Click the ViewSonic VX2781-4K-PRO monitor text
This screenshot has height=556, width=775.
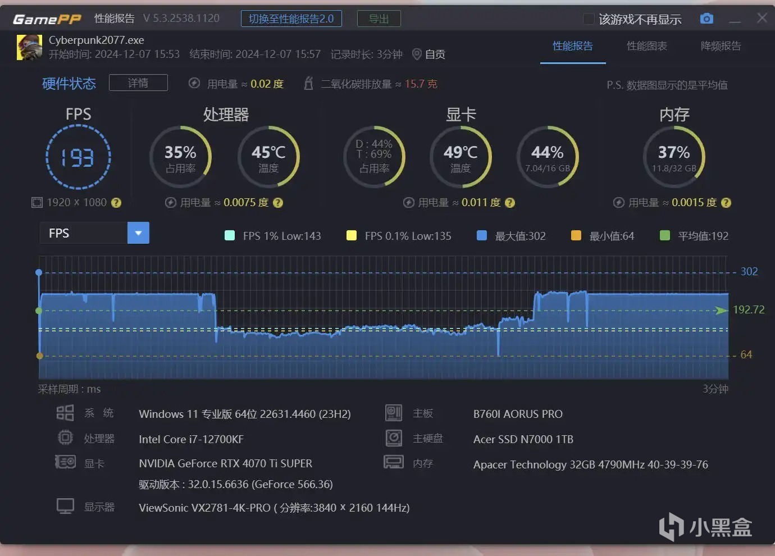pos(274,508)
